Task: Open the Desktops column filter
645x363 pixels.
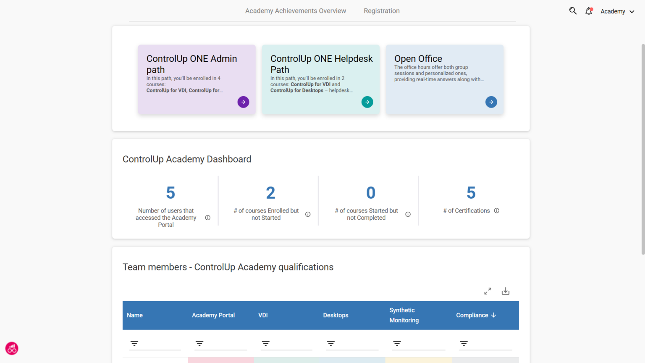Action: coord(330,343)
